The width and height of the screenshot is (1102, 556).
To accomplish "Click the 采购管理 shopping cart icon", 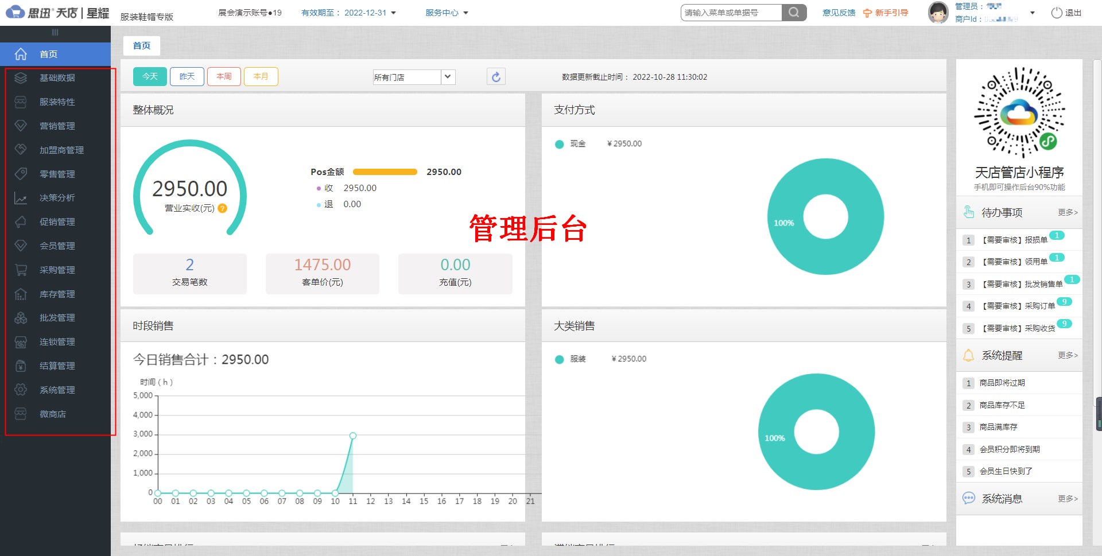I will [x=21, y=270].
